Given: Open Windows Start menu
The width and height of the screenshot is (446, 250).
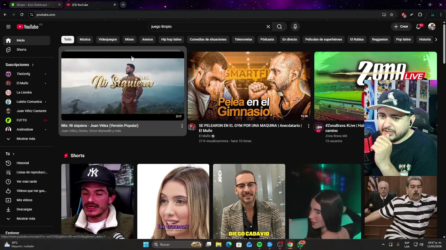Looking at the screenshot, I should pyautogui.click(x=146, y=244).
